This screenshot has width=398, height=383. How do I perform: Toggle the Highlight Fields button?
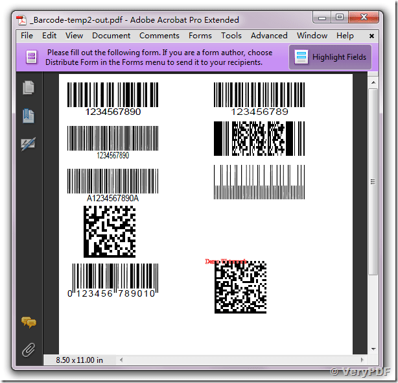[x=330, y=57]
